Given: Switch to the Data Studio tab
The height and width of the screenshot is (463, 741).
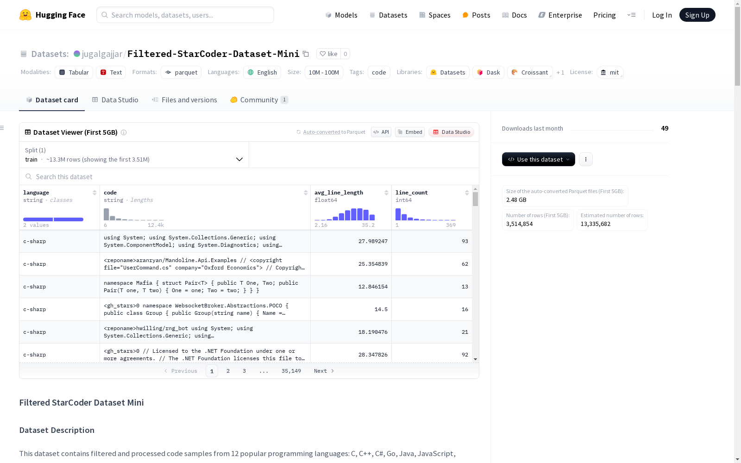Looking at the screenshot, I should pos(115,100).
